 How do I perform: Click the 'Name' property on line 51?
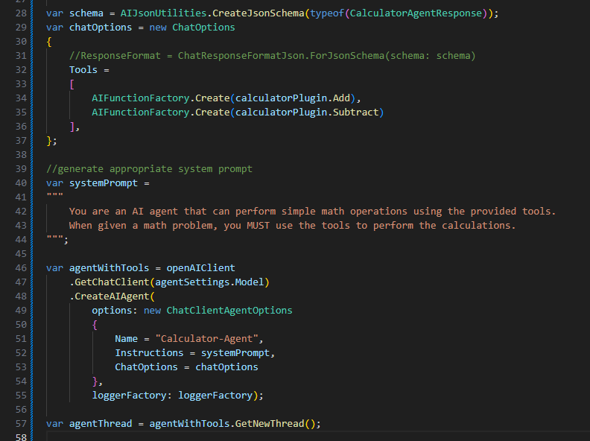tap(126, 339)
